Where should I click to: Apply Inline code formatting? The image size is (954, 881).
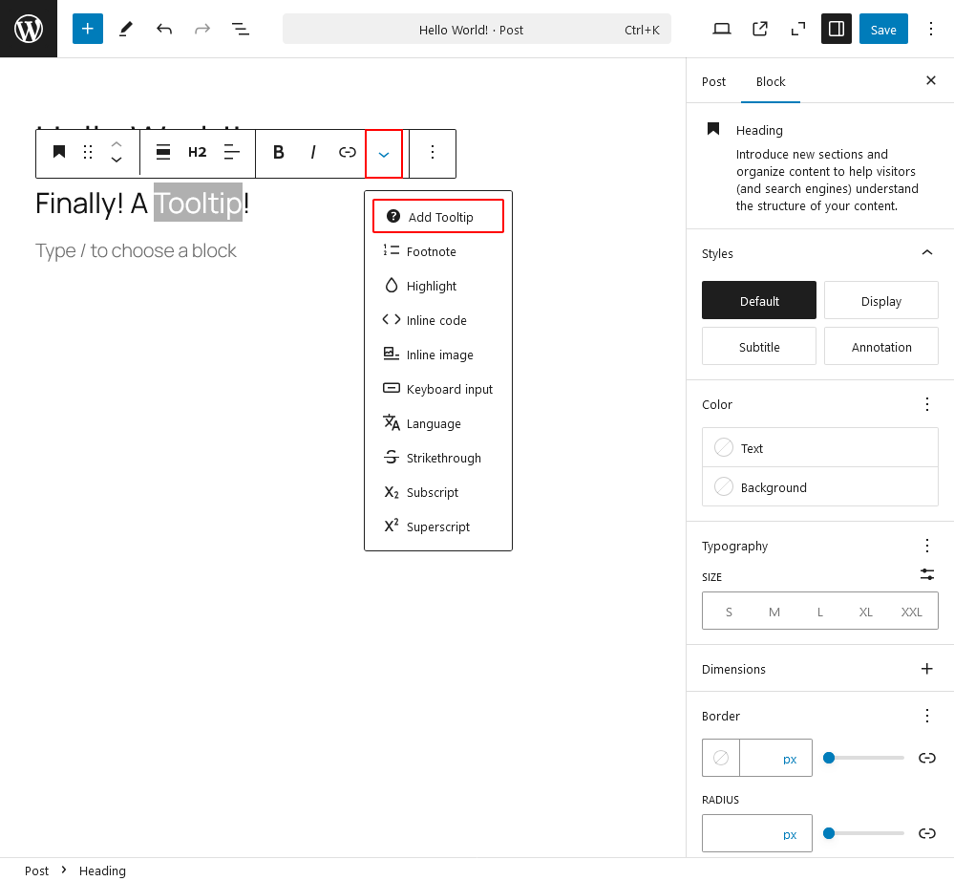(x=438, y=320)
